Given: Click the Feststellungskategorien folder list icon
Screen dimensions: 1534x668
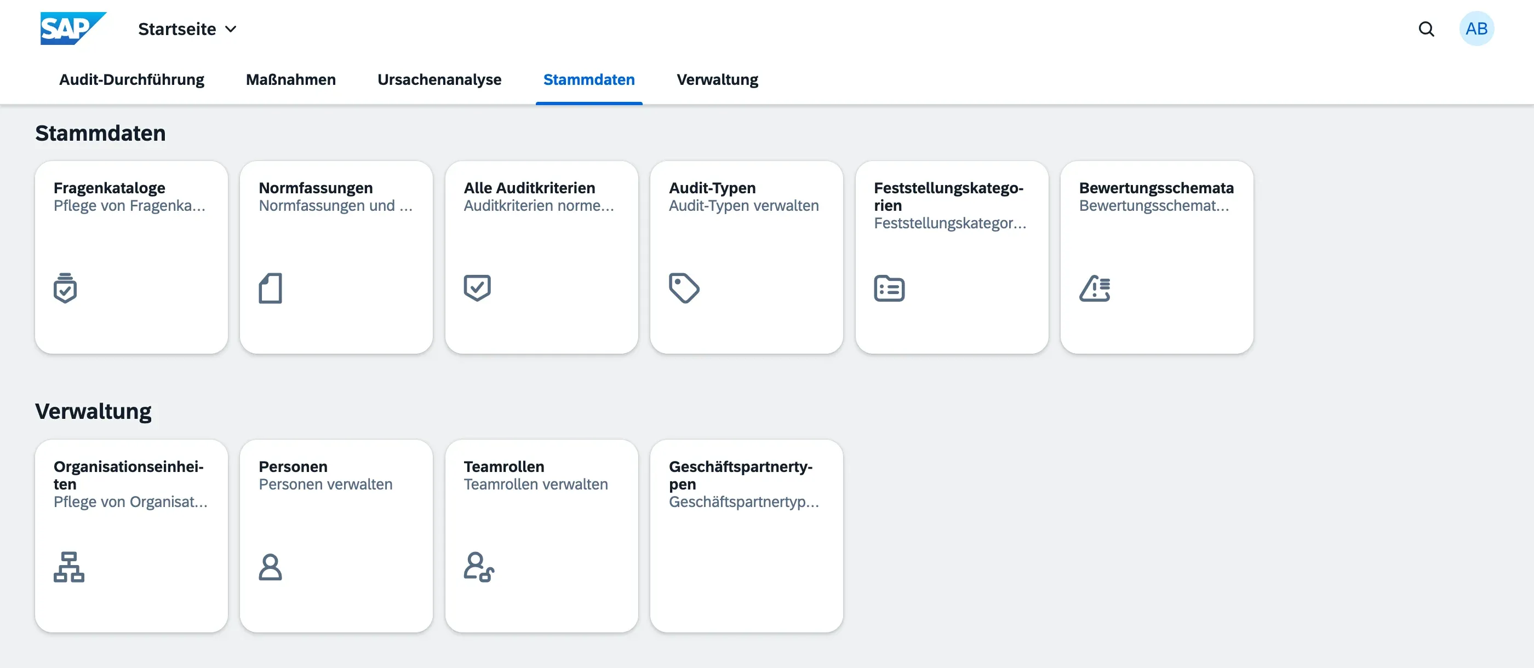Looking at the screenshot, I should 889,288.
